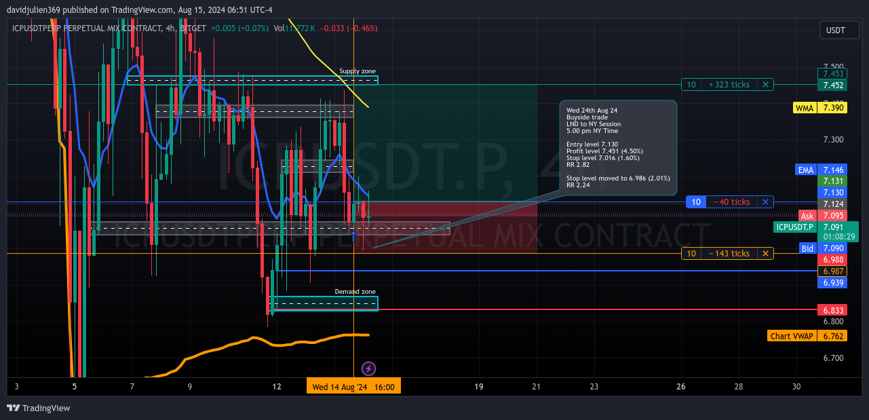869x420 pixels.
Task: Select the Supply zone label
Action: (x=358, y=71)
